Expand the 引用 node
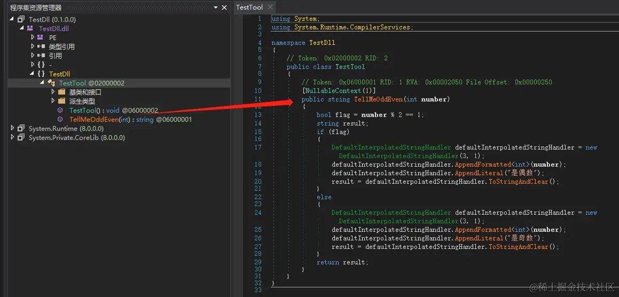This screenshot has height=297, width=619. 33,56
